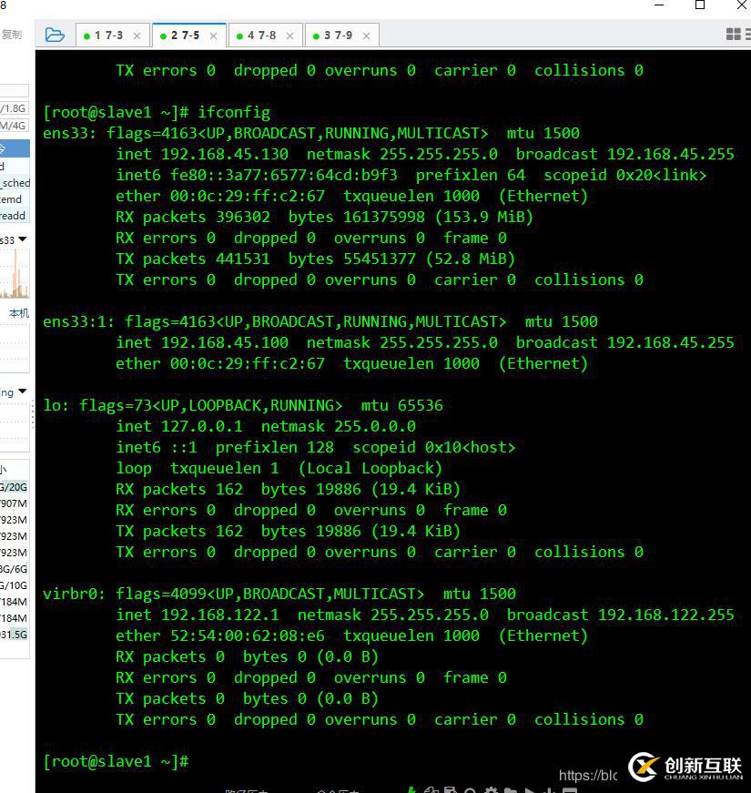Click the 'inet 192.168.122.1' address text
This screenshot has width=751, height=793.
coord(198,615)
